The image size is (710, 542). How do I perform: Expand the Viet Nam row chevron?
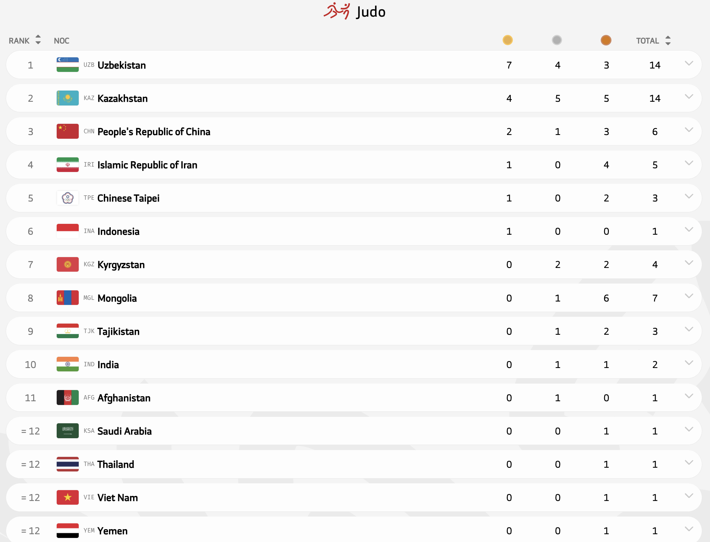(689, 496)
